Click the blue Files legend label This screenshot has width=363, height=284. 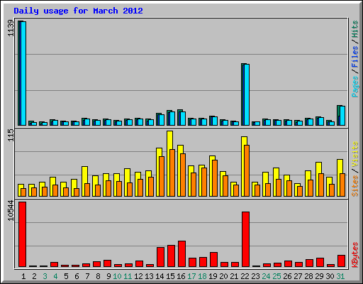pos(355,57)
